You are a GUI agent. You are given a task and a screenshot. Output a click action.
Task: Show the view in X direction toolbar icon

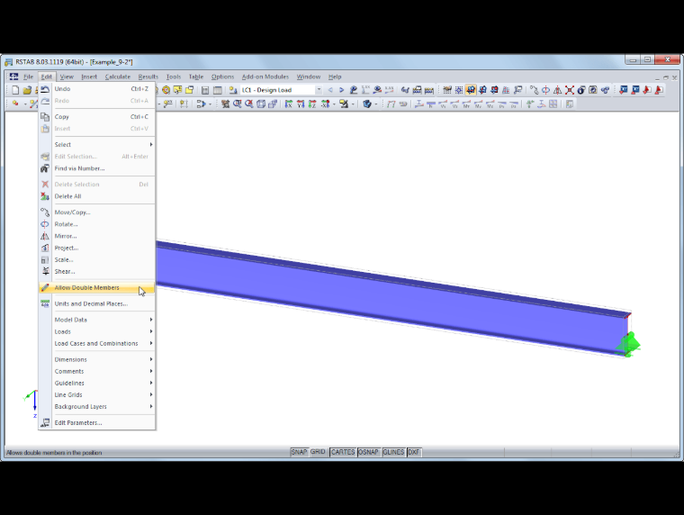[x=289, y=104]
